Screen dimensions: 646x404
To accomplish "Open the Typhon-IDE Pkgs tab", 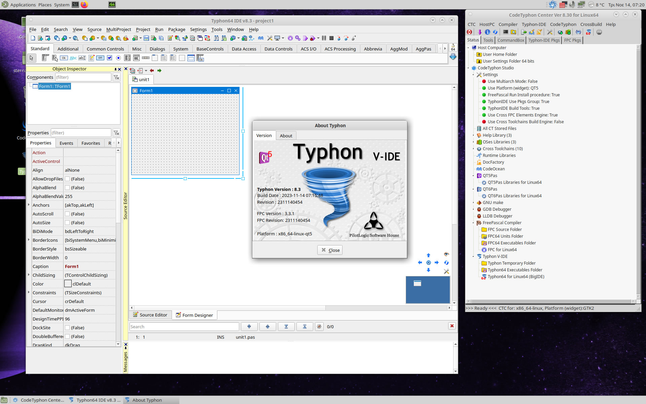I will (544, 40).
